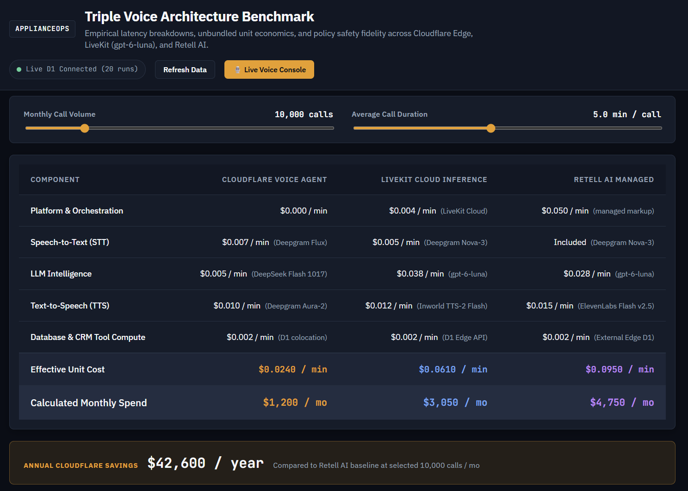Click the Average Call Duration label
The image size is (688, 491).
390,114
